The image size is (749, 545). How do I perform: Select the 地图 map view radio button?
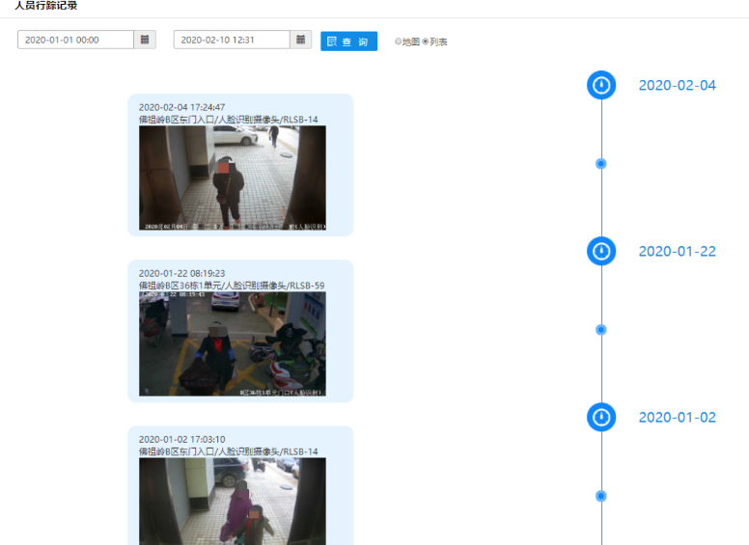(398, 41)
